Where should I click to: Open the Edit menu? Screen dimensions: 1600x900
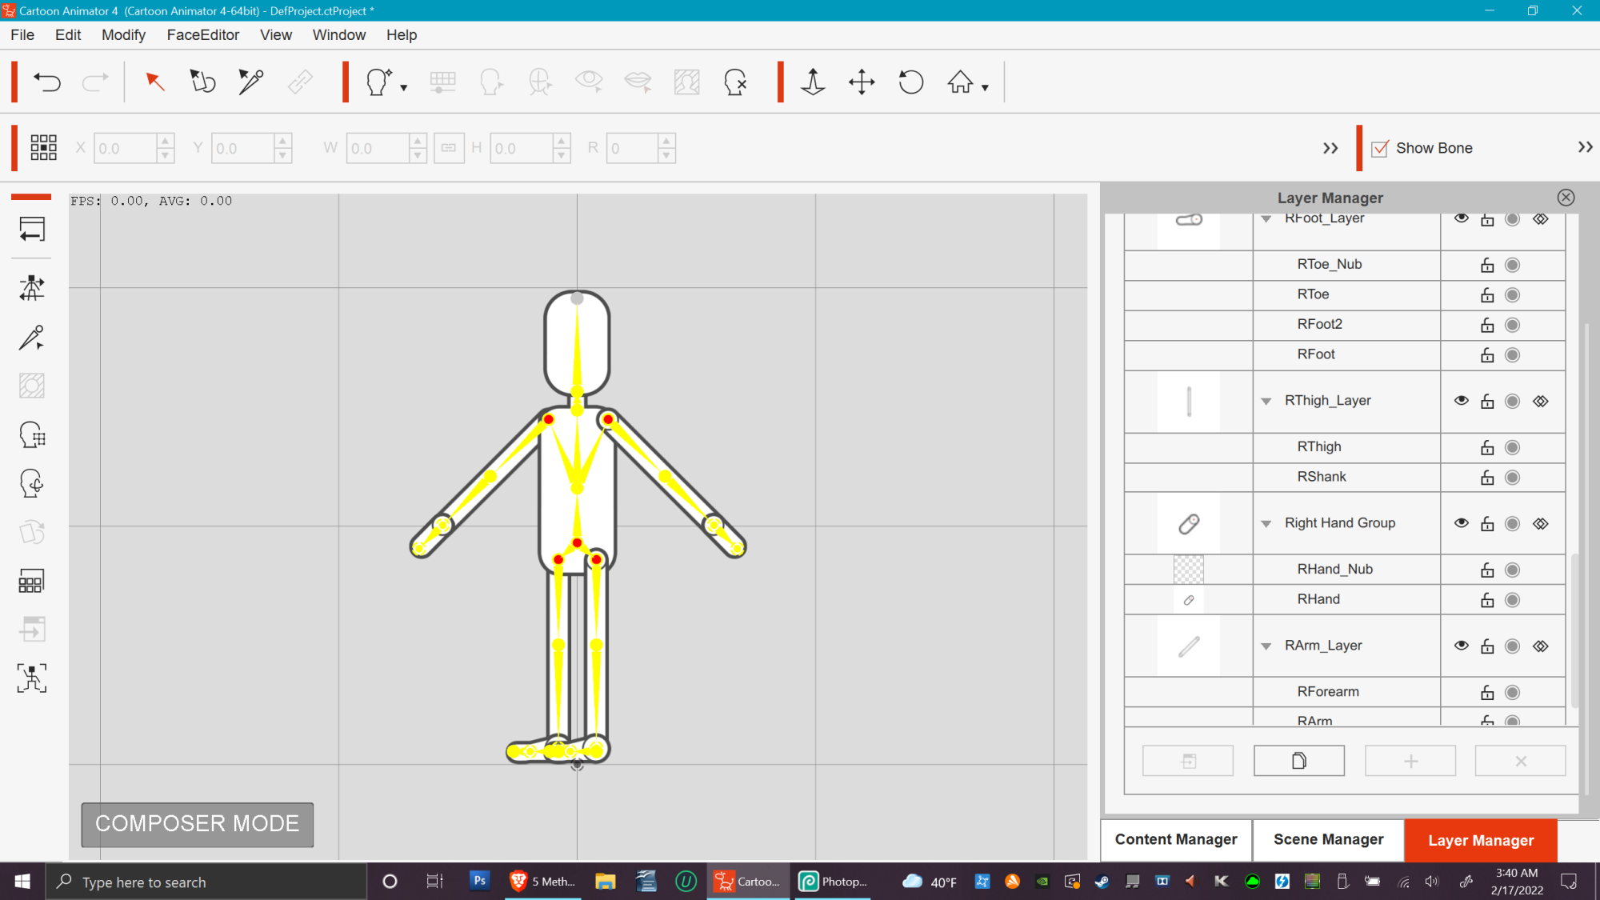pos(68,35)
